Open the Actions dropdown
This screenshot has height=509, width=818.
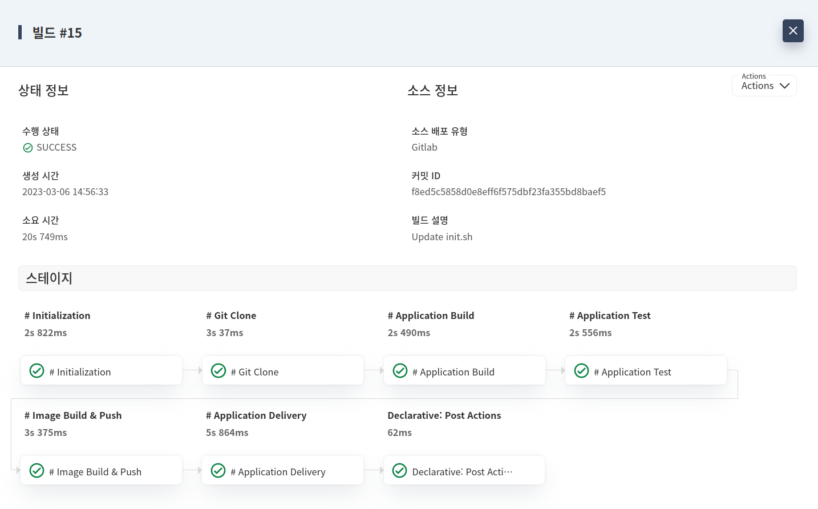[x=764, y=86]
